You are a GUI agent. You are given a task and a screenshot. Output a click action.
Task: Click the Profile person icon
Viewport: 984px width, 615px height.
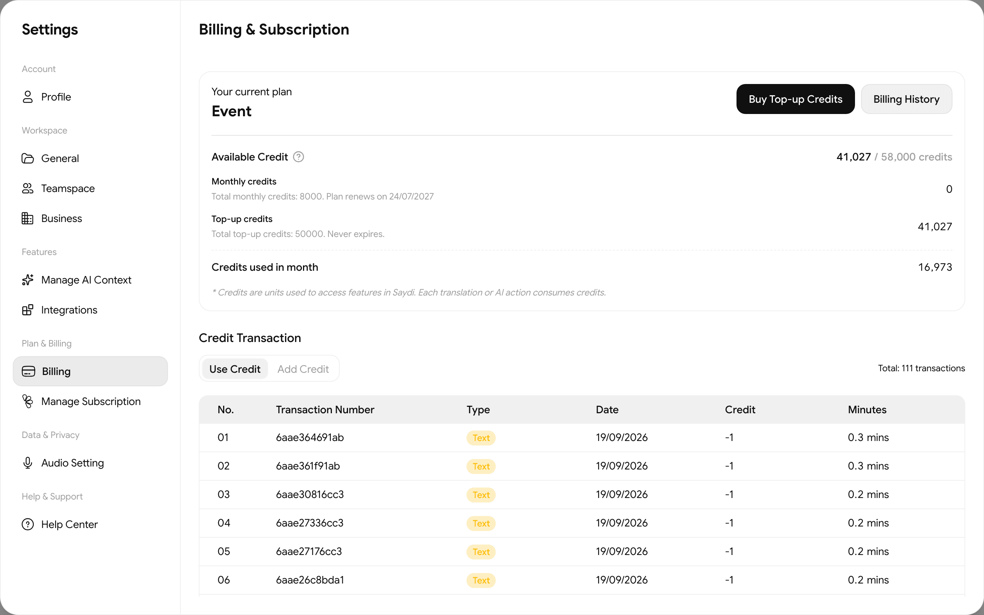click(x=27, y=97)
